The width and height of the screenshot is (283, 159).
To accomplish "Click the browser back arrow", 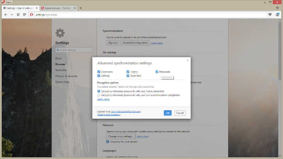I will click(6, 14).
